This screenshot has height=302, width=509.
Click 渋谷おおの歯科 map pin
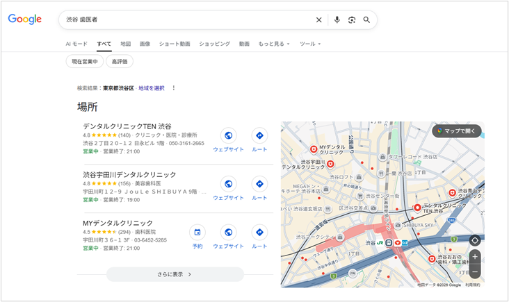432,258
